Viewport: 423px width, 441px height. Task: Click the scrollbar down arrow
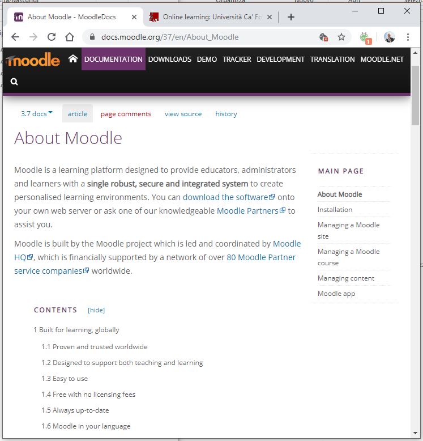tap(416, 433)
